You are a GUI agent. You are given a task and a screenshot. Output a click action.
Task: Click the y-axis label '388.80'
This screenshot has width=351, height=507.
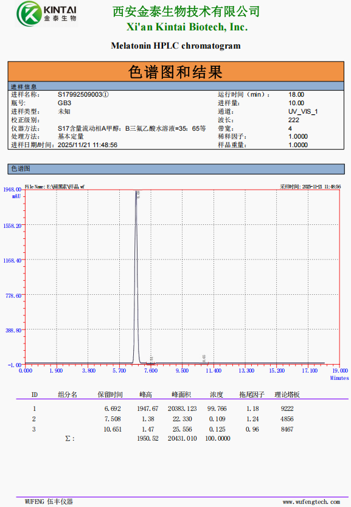pos(13,330)
